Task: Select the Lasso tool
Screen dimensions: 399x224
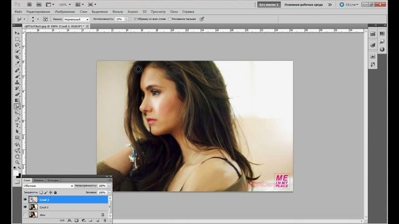Action: (x=17, y=45)
